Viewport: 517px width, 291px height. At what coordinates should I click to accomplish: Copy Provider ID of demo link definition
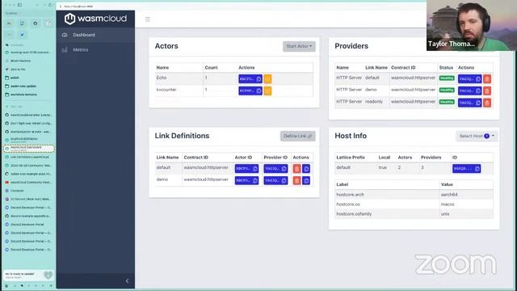coord(275,180)
